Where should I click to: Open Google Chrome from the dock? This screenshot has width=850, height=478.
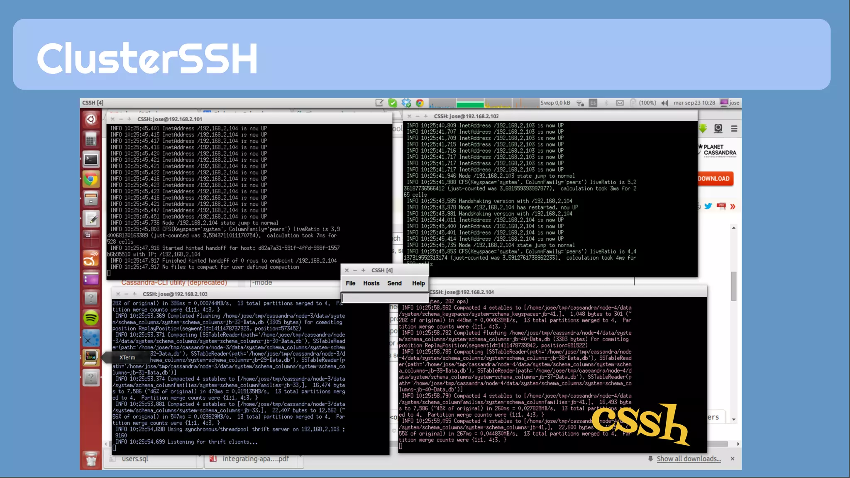(91, 179)
